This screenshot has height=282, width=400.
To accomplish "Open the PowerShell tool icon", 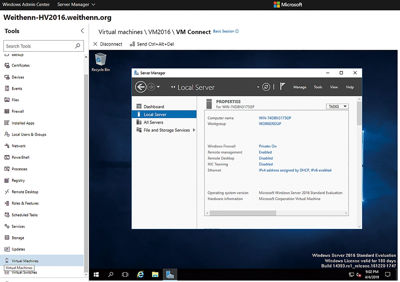I will (x=7, y=157).
